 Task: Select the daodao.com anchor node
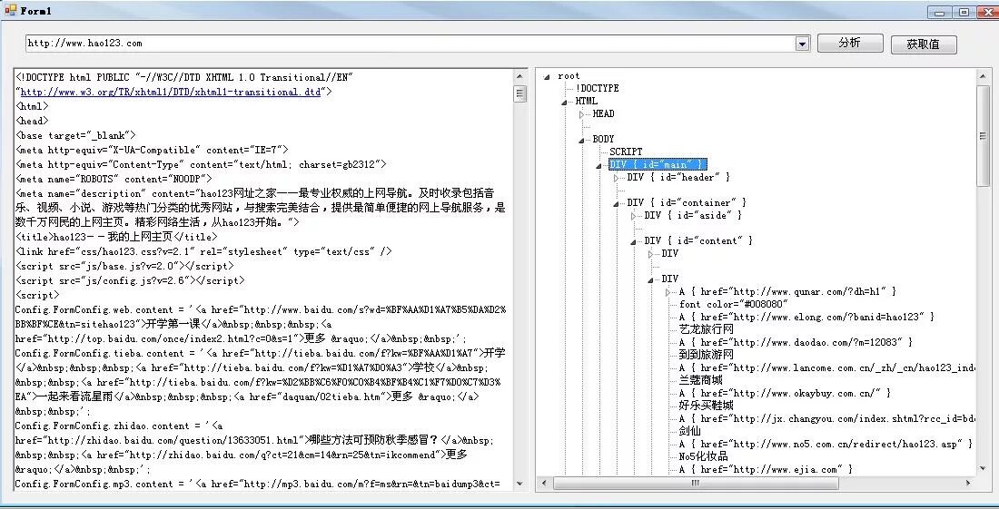796,342
